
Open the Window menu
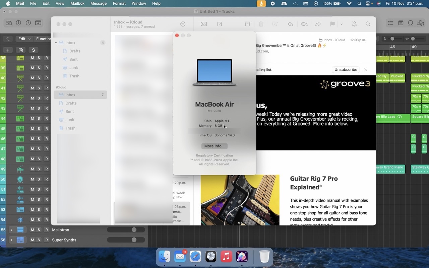139,3
